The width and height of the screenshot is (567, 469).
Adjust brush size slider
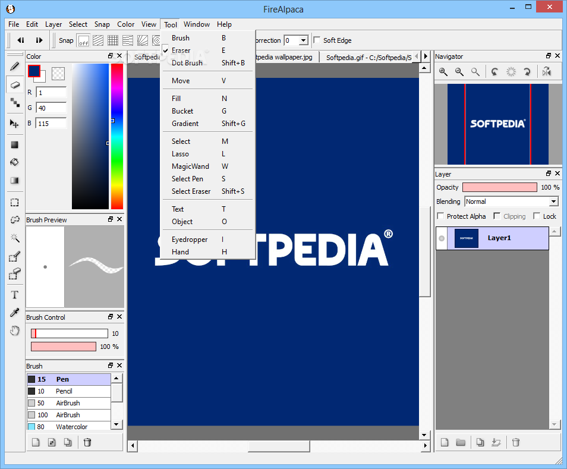click(70, 333)
